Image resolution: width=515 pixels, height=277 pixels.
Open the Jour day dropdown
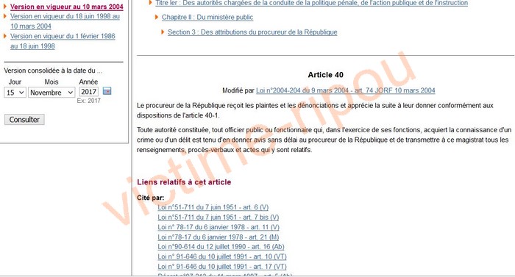click(15, 93)
